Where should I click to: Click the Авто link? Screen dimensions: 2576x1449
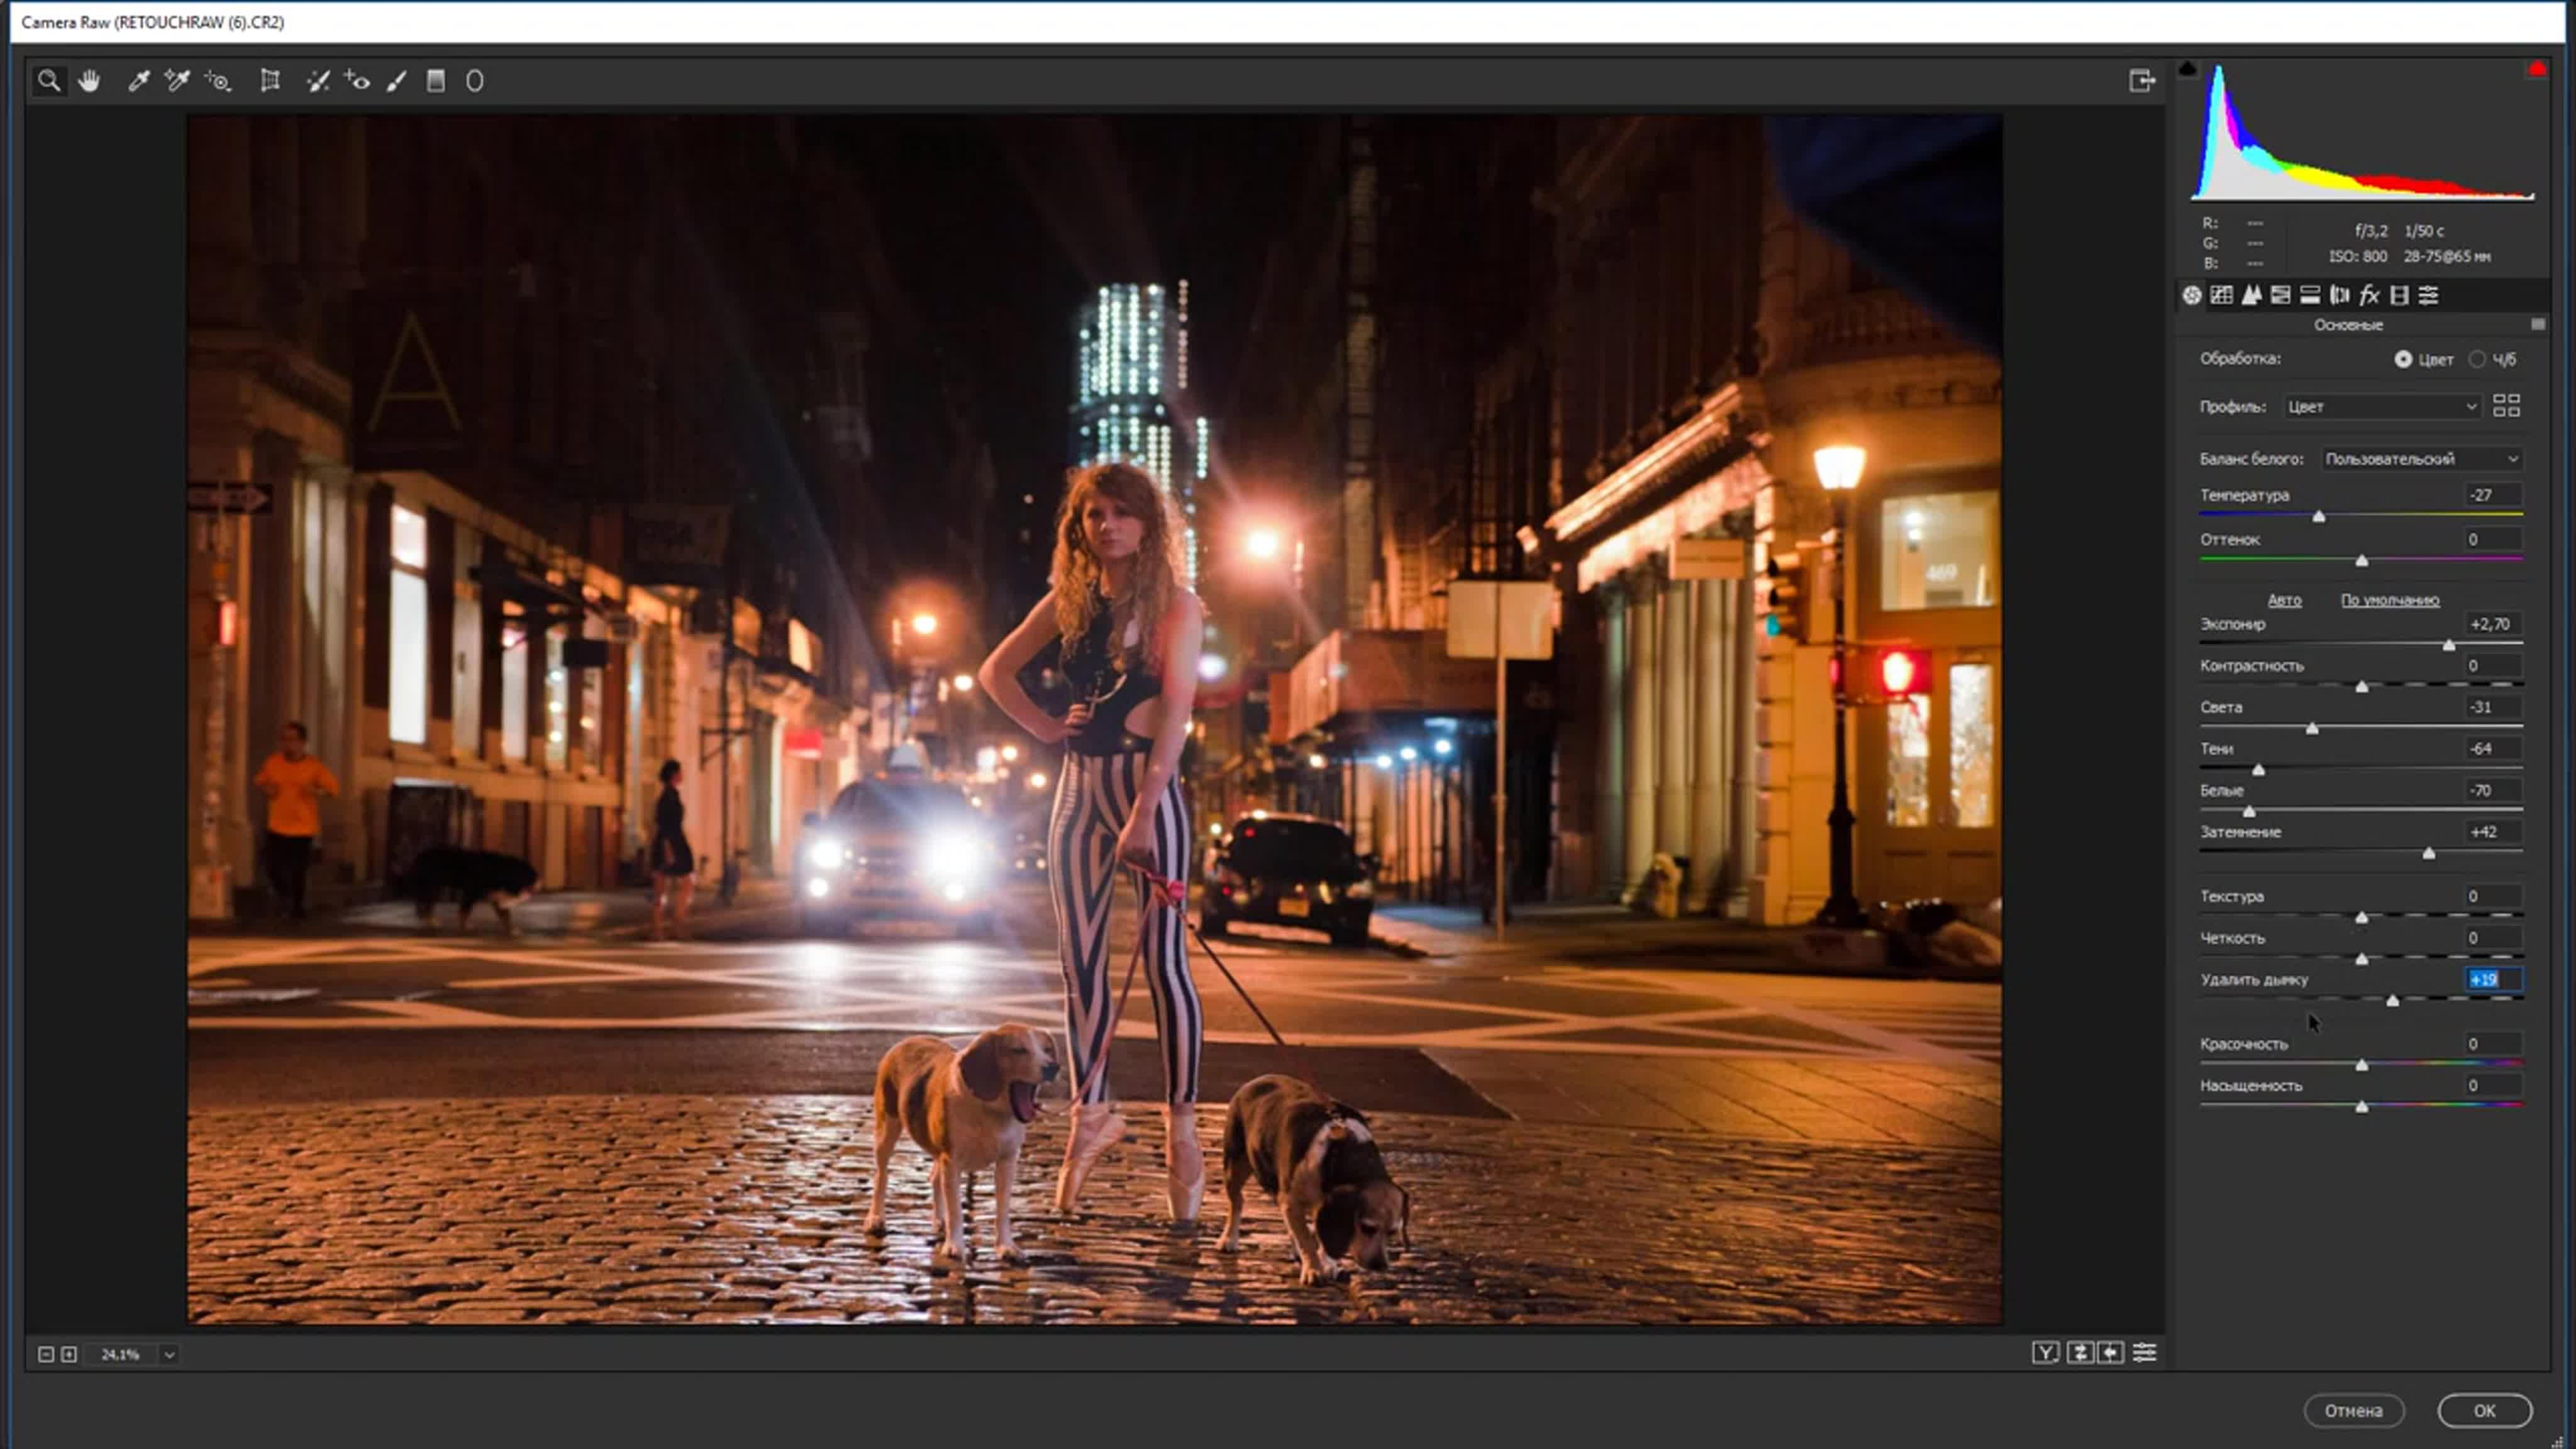(x=2284, y=600)
